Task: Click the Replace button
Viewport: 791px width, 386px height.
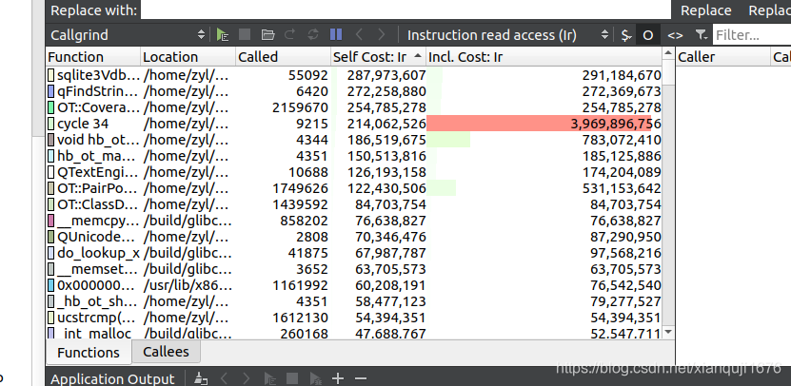Action: (x=705, y=10)
